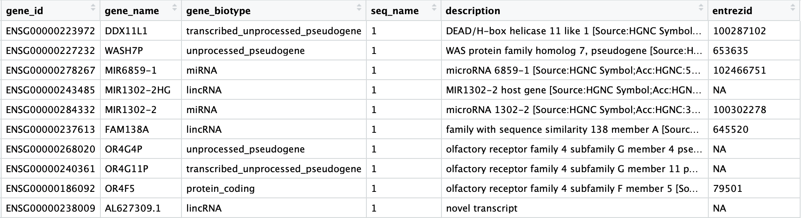Image resolution: width=801 pixels, height=218 pixels.
Task: Select the protein_coding biotype cell
Action: pyautogui.click(x=220, y=189)
